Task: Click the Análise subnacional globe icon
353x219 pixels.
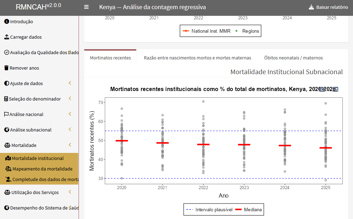Action: (x=7, y=130)
